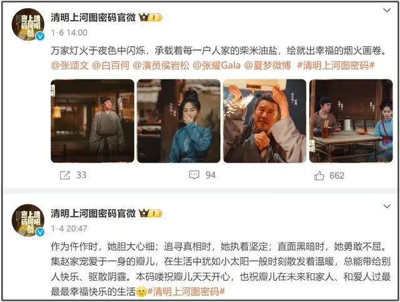View fourth photo of table scene
The width and height of the screenshot is (400, 302).
(x=351, y=121)
